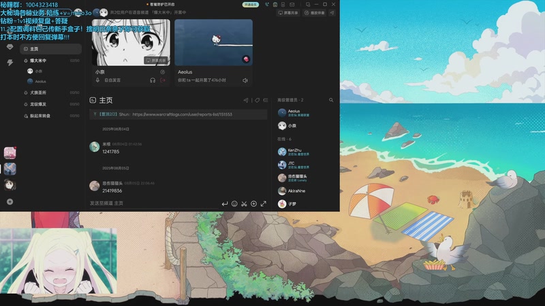Open the mail envelope icon in the title bar
Screen dimensions: 545x306
(x=292, y=5)
